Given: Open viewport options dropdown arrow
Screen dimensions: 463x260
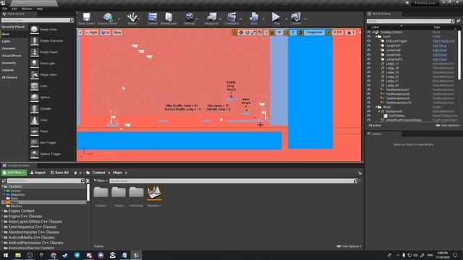Looking at the screenshot, I should tap(80, 32).
